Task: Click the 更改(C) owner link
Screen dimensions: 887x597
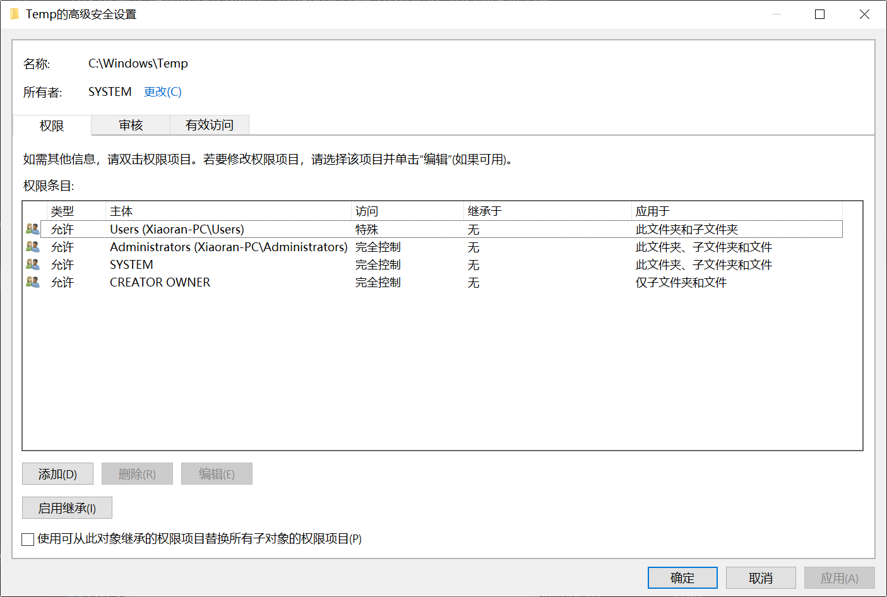Action: click(163, 92)
